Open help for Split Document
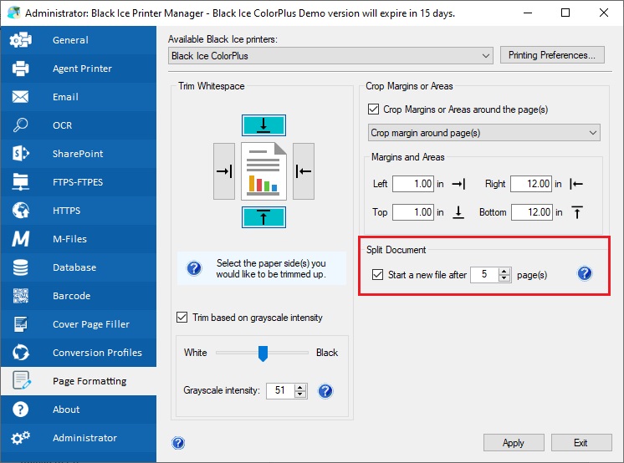 click(x=585, y=273)
